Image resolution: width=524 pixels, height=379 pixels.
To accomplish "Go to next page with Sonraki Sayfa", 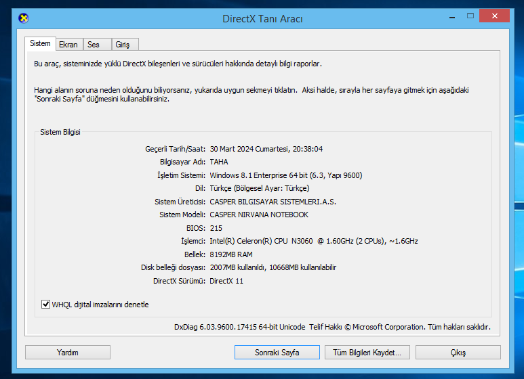I will pyautogui.click(x=277, y=353).
